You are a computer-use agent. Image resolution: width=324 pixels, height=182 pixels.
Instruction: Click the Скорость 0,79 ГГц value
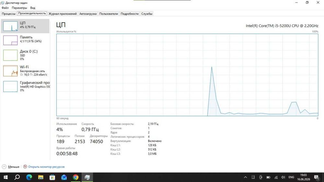pos(90,130)
